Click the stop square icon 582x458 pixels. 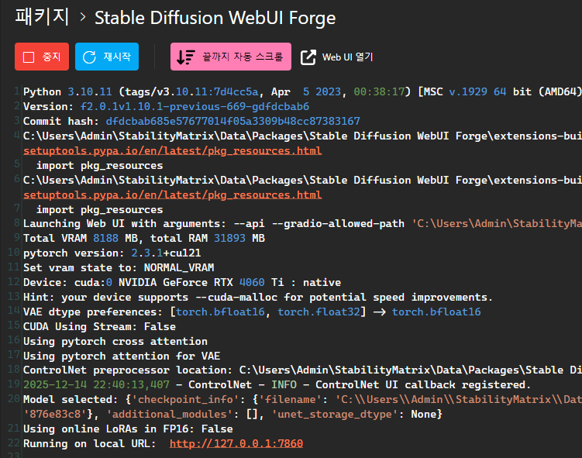pos(29,57)
